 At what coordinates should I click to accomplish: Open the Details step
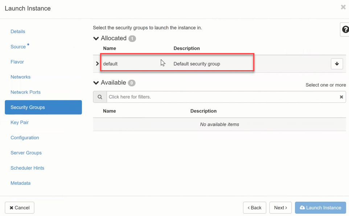[18, 32]
